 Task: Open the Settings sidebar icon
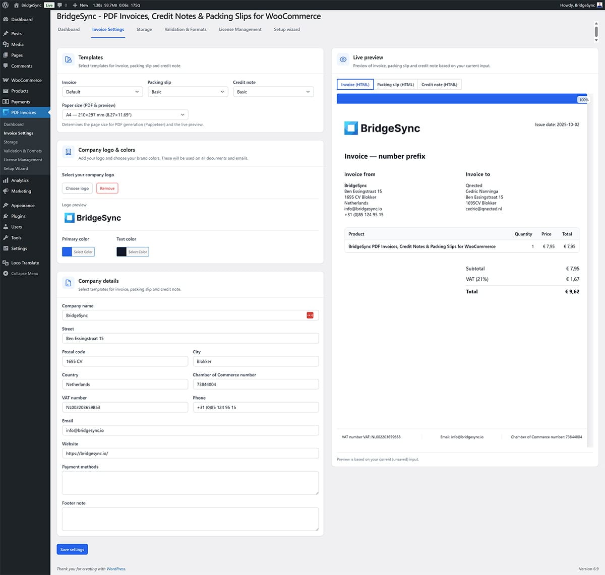click(x=6, y=248)
